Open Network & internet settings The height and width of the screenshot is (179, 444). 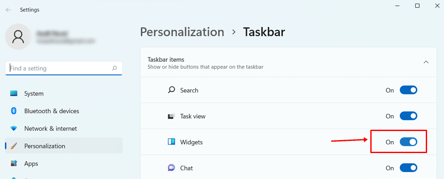(50, 128)
